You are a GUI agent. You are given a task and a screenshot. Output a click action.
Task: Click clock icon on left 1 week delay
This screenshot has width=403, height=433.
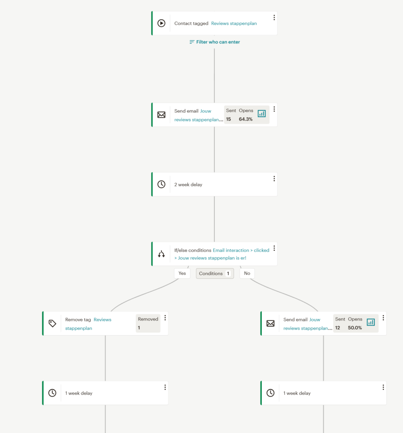[x=52, y=393]
